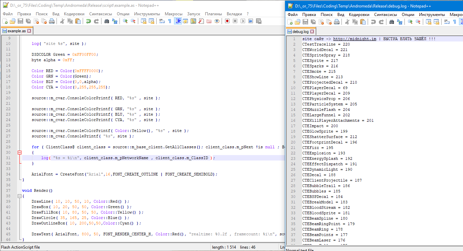Screen dimensions: 463x251
Task: Close the example.as tab
Action: (x=29, y=31)
